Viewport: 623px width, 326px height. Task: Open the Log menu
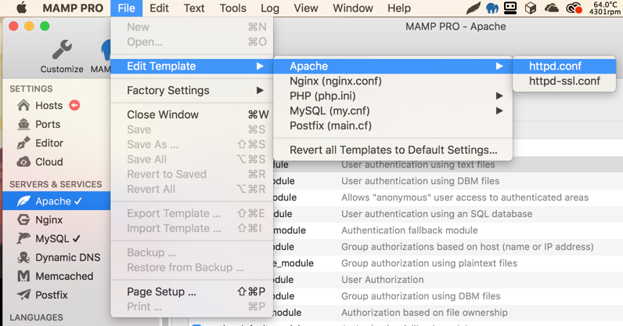(270, 8)
